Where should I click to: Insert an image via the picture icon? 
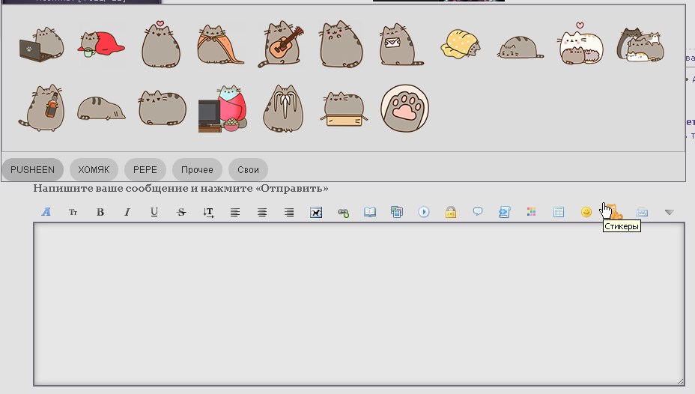pyautogui.click(x=316, y=212)
